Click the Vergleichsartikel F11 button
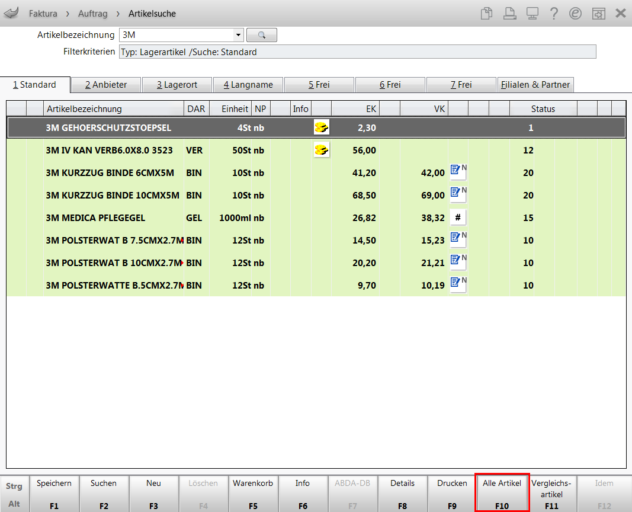The width and height of the screenshot is (632, 512). [552, 494]
